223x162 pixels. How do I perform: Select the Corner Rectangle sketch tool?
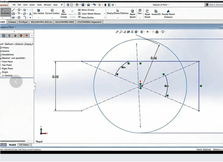(13, 14)
